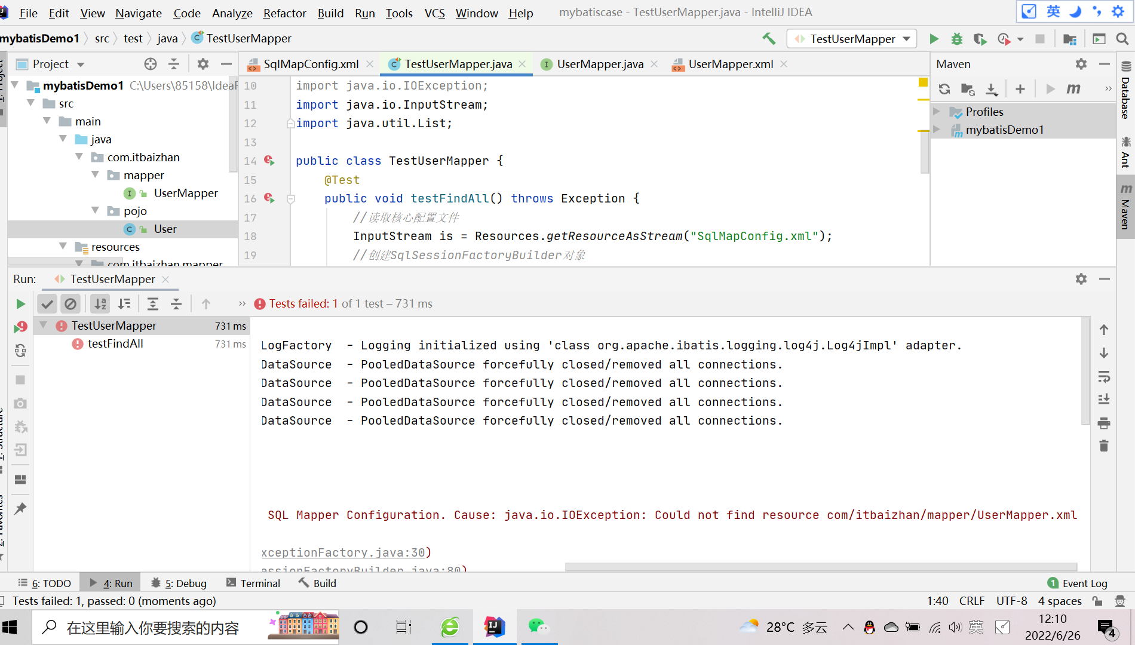Image resolution: width=1135 pixels, height=645 pixels.
Task: Click scroll to end console icon
Action: click(x=1104, y=399)
